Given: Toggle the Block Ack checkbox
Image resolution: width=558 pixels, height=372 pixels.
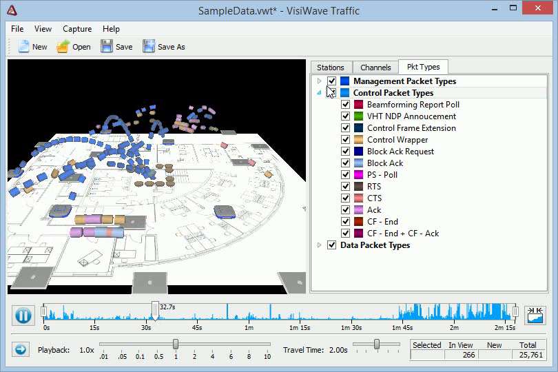Looking at the screenshot, I should pyautogui.click(x=345, y=163).
